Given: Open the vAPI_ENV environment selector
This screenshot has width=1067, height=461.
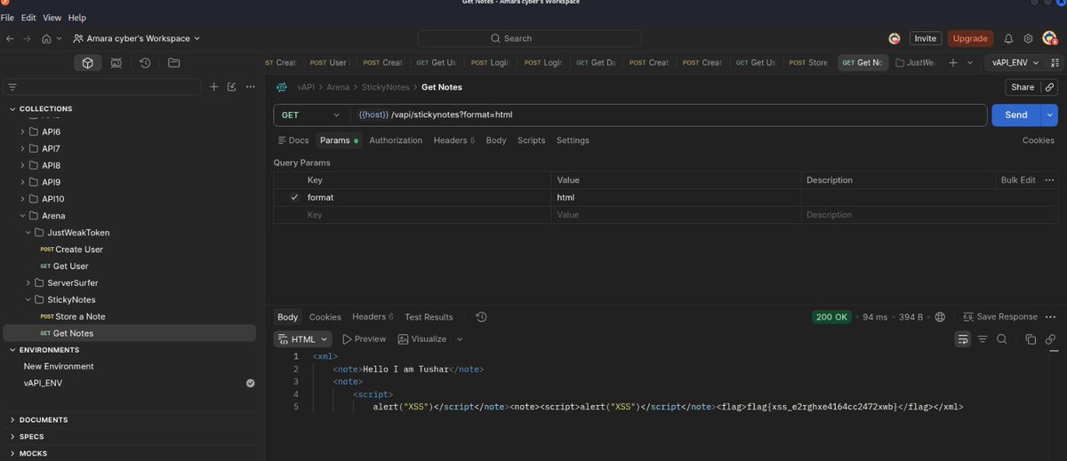Looking at the screenshot, I should [1015, 63].
